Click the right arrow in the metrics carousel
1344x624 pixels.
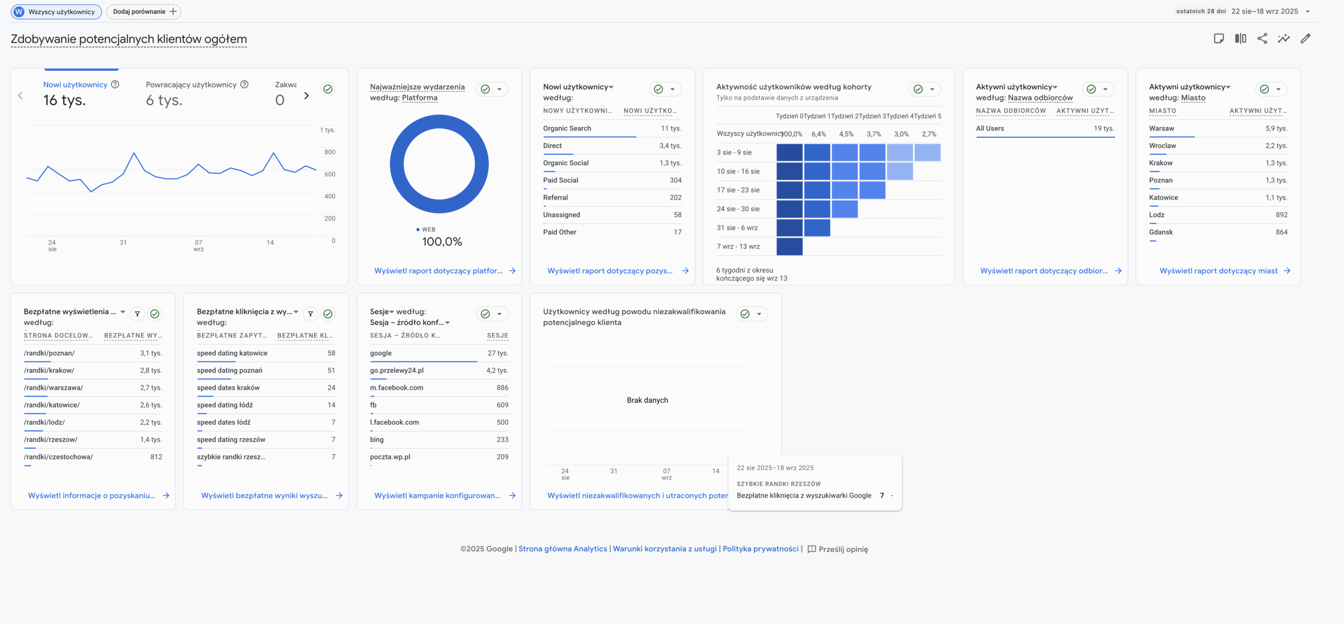tap(306, 95)
